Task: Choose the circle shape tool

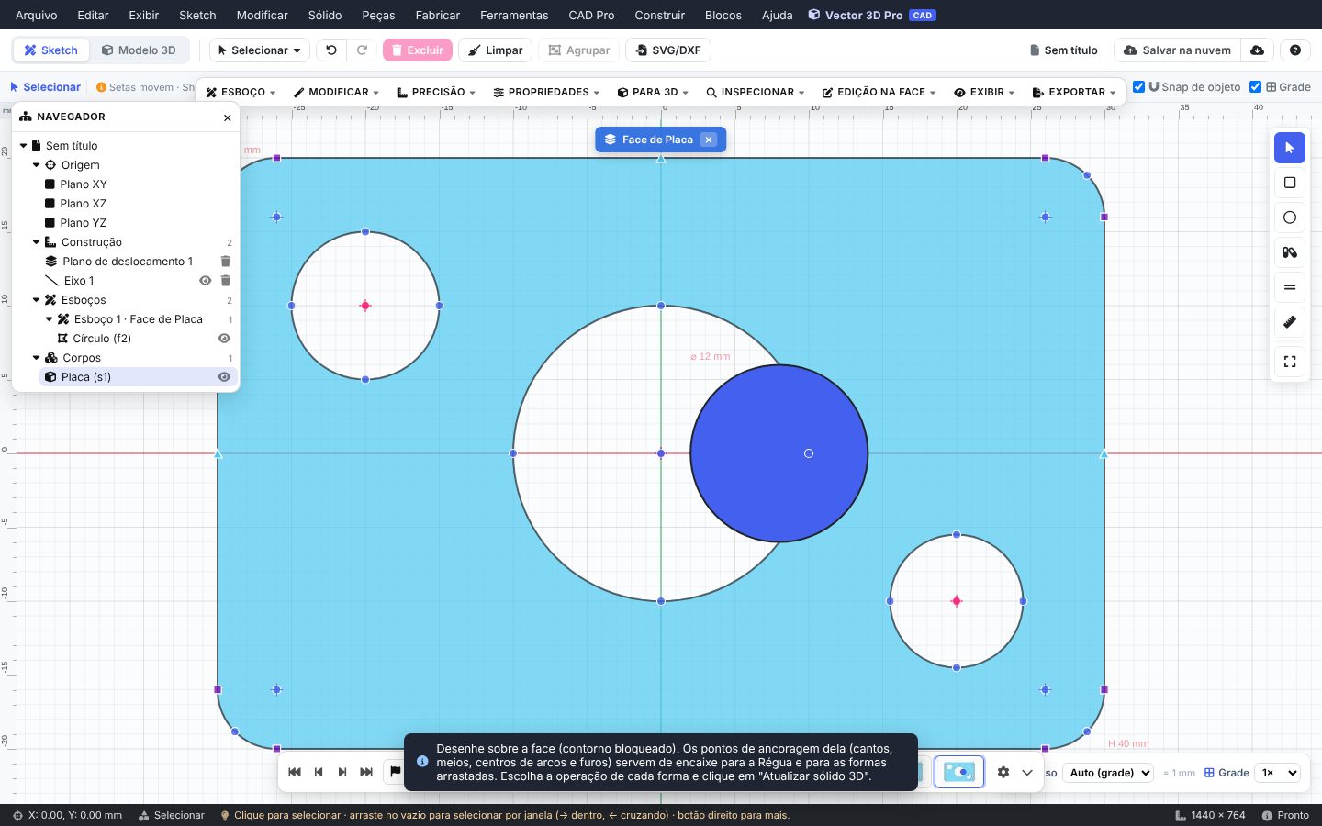Action: pyautogui.click(x=1290, y=218)
